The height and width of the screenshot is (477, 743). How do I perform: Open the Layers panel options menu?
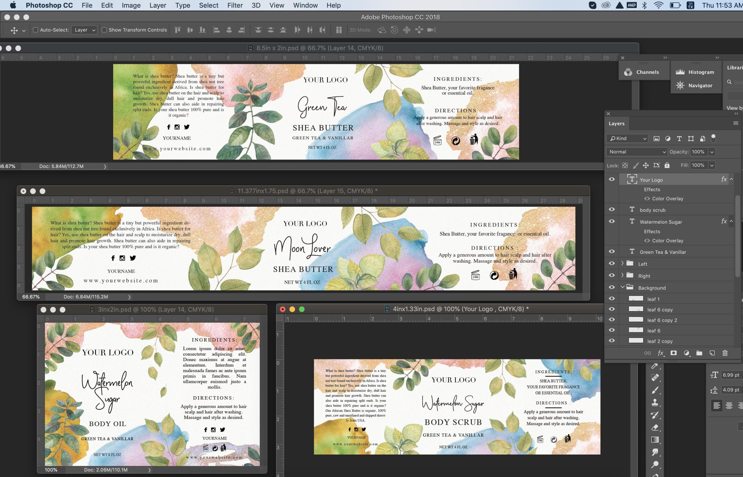point(736,123)
